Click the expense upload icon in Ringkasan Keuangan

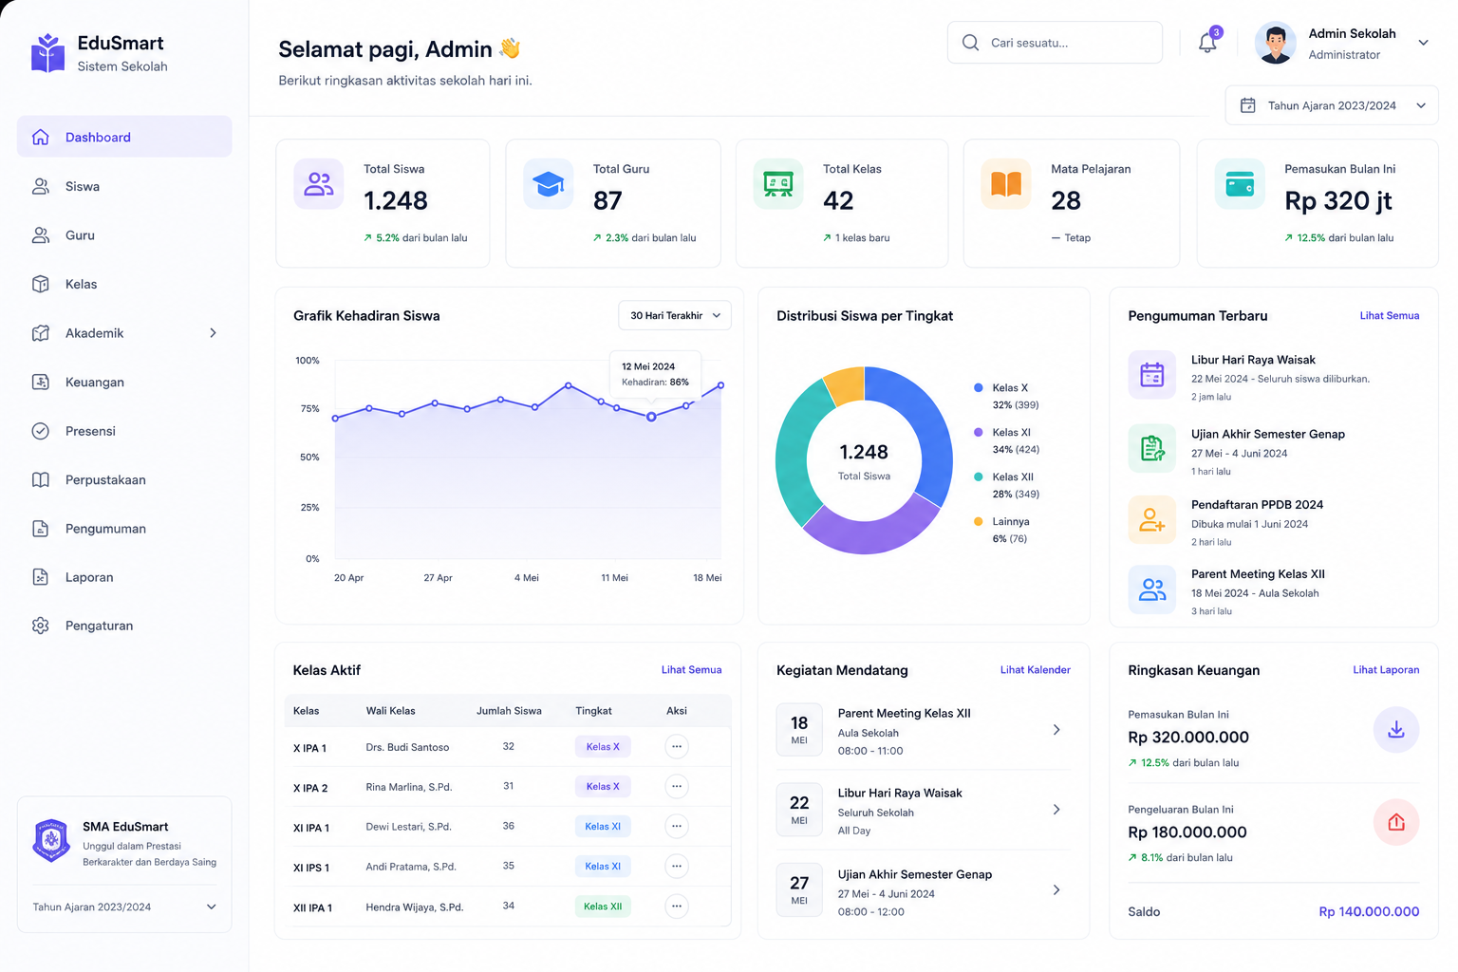click(x=1396, y=822)
